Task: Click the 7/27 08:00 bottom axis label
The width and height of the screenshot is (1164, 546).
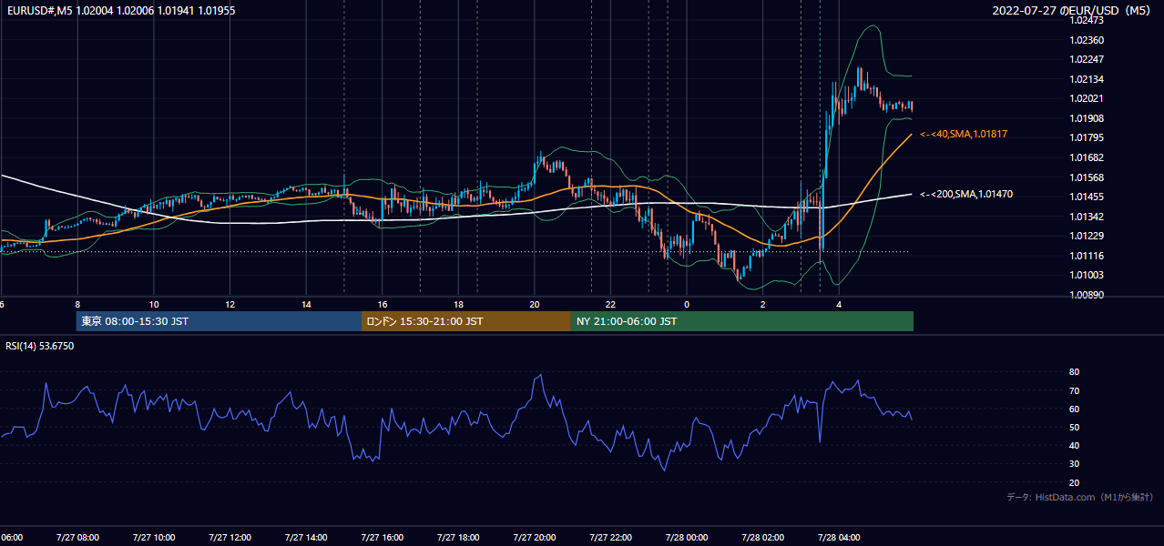Action: coord(77,537)
